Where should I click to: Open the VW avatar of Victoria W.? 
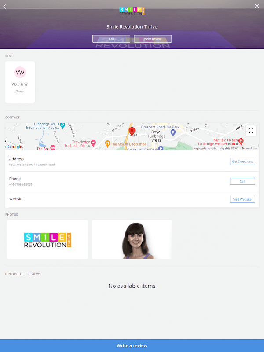20,72
